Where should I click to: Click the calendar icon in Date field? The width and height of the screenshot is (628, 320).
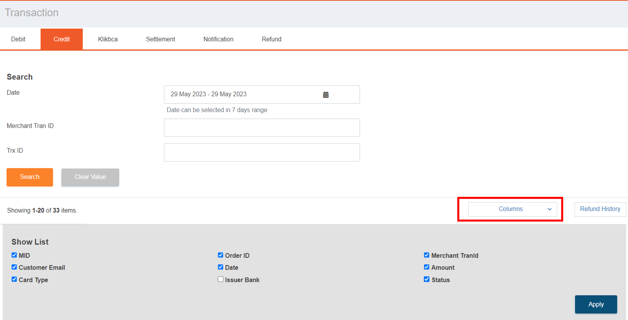tap(326, 95)
